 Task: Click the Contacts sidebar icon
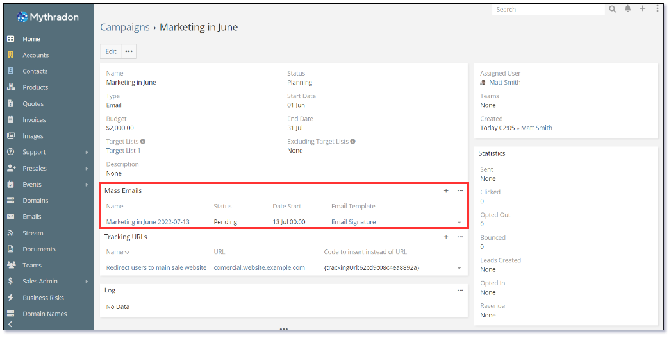click(x=11, y=71)
